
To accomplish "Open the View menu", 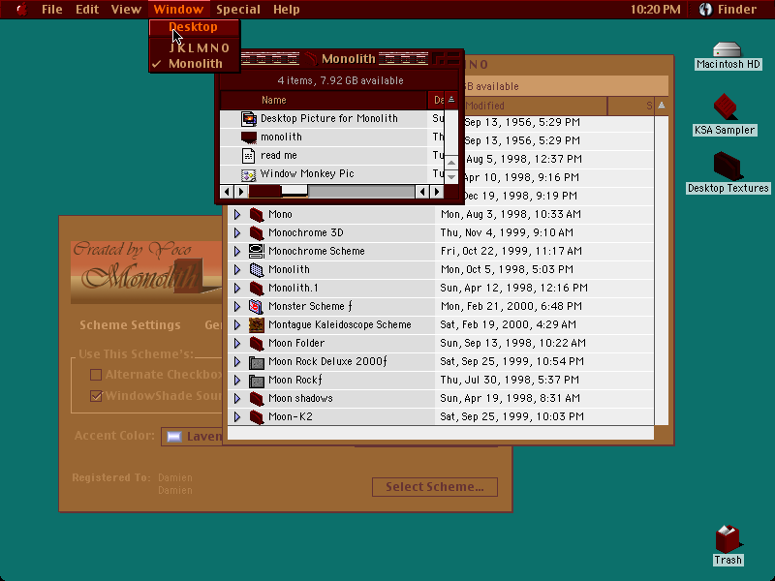I will [126, 10].
